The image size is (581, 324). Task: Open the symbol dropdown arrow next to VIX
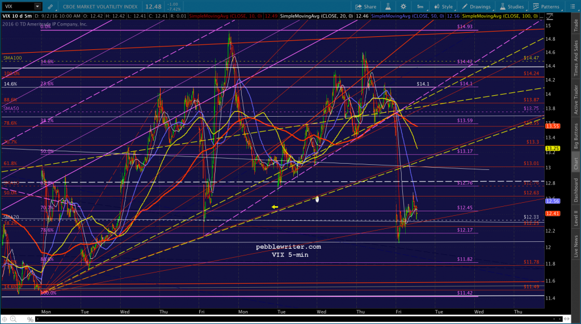pos(37,7)
